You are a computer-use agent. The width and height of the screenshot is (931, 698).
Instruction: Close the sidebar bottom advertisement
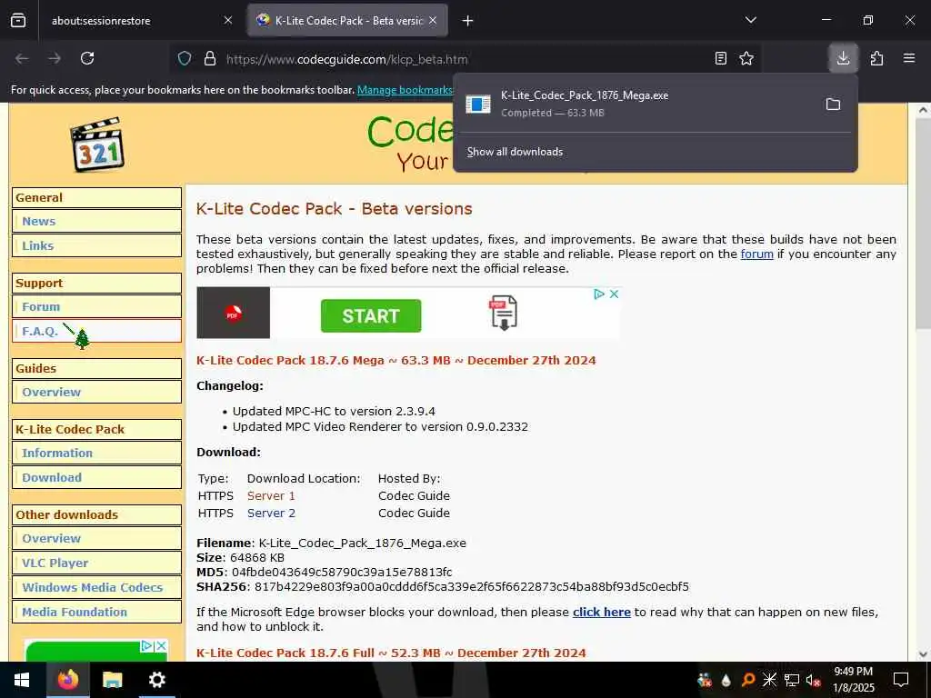[x=161, y=646]
